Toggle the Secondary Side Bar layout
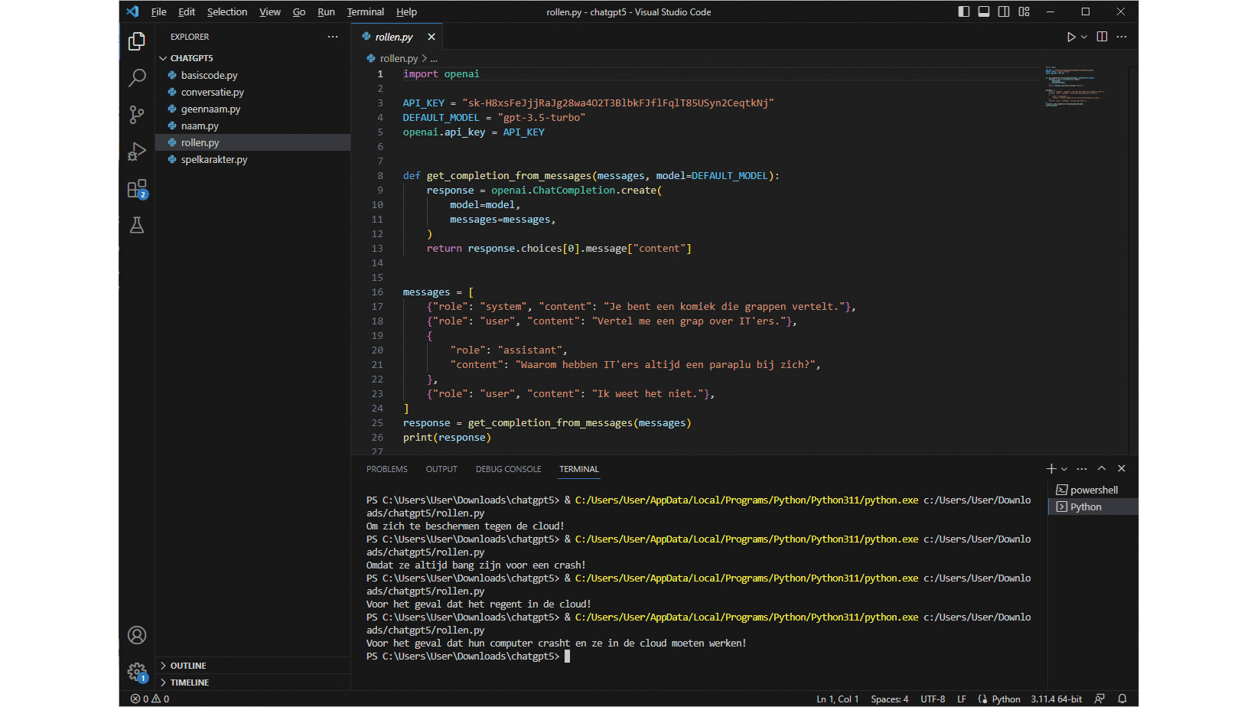The height and width of the screenshot is (707, 1257). point(1004,11)
